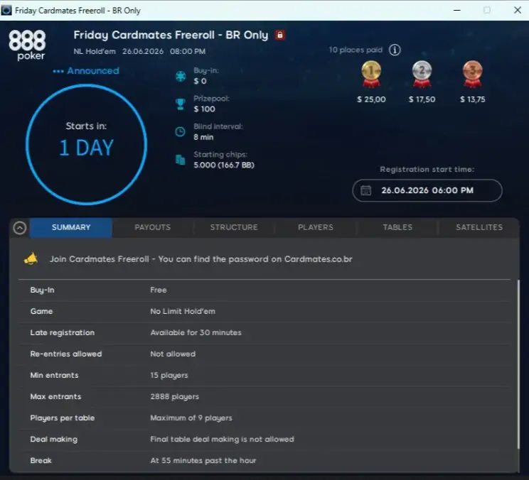Click the 'NL Hold'em' subtitle text

pyautogui.click(x=95, y=52)
